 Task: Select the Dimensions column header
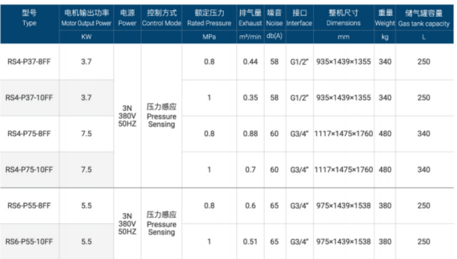click(x=344, y=18)
